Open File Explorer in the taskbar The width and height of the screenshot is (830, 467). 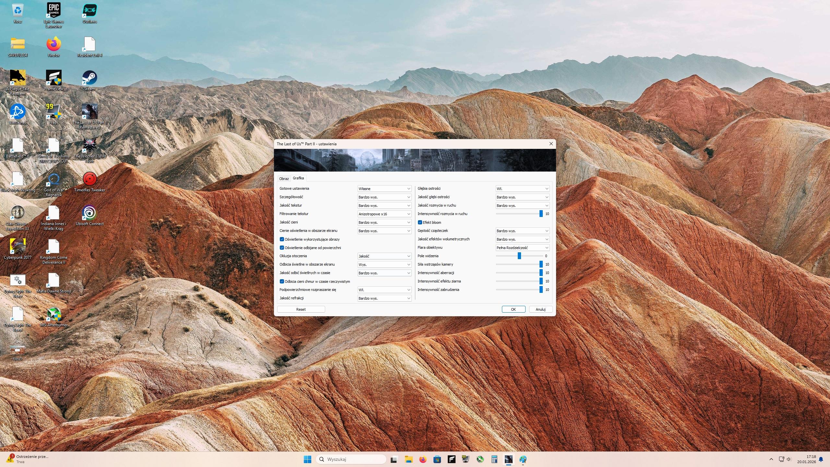[x=409, y=459]
